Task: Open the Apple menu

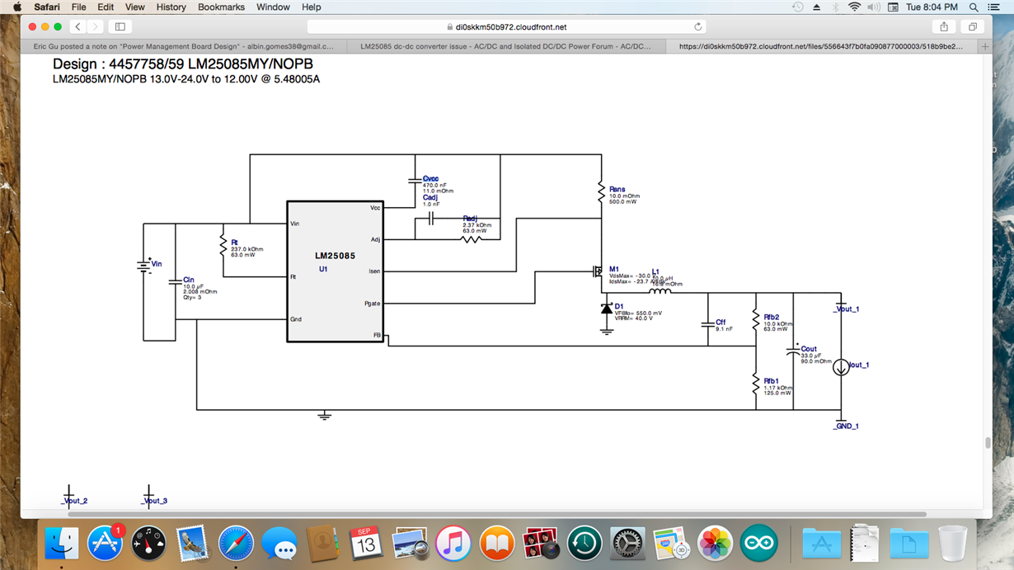Action: tap(16, 7)
